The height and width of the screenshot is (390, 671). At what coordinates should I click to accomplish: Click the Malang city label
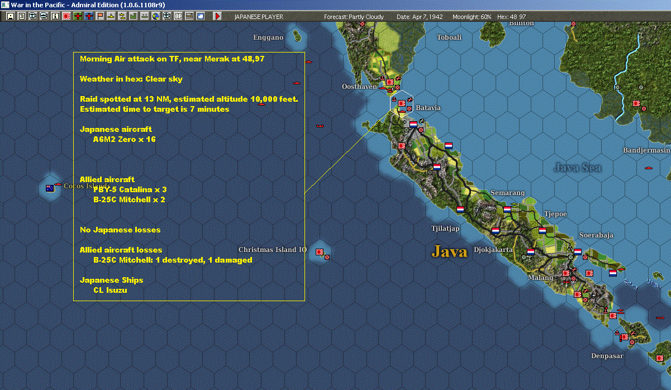542,278
